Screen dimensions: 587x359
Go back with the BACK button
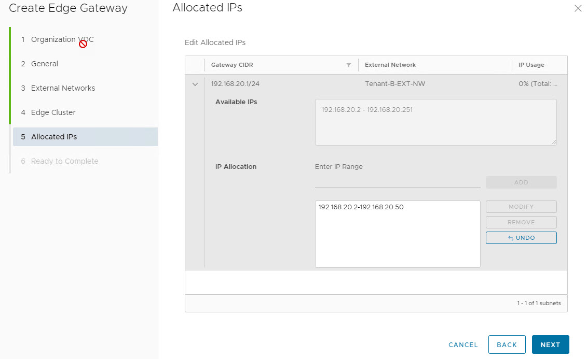click(507, 344)
